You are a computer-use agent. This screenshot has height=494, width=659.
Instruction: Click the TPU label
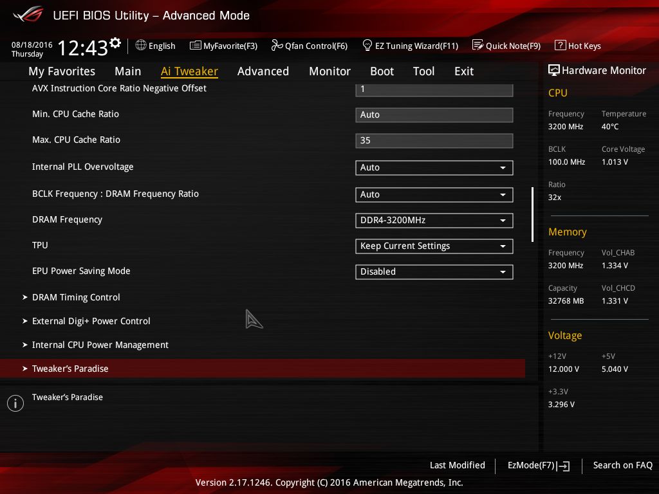[x=40, y=245]
